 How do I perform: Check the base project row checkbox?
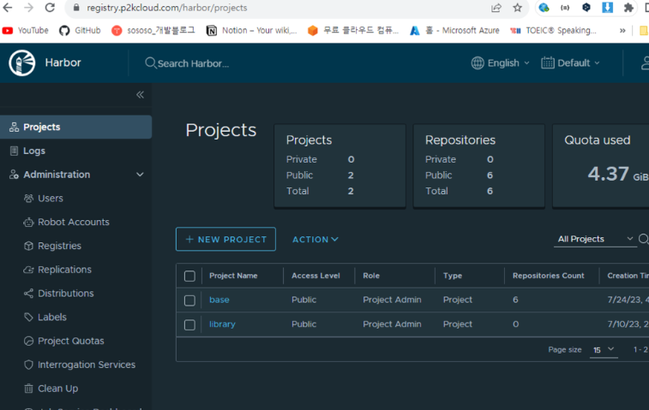click(x=189, y=300)
